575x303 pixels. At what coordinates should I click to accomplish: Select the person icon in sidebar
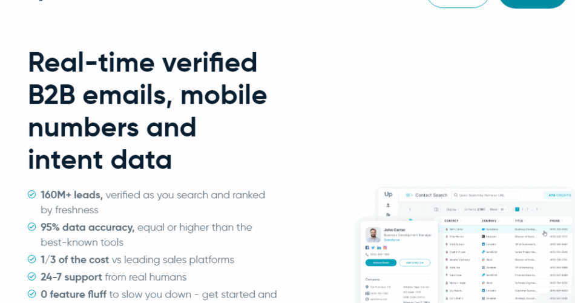click(x=388, y=205)
